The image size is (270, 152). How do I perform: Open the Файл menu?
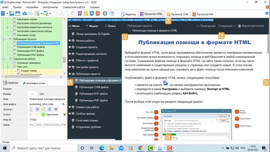[x=5, y=7]
